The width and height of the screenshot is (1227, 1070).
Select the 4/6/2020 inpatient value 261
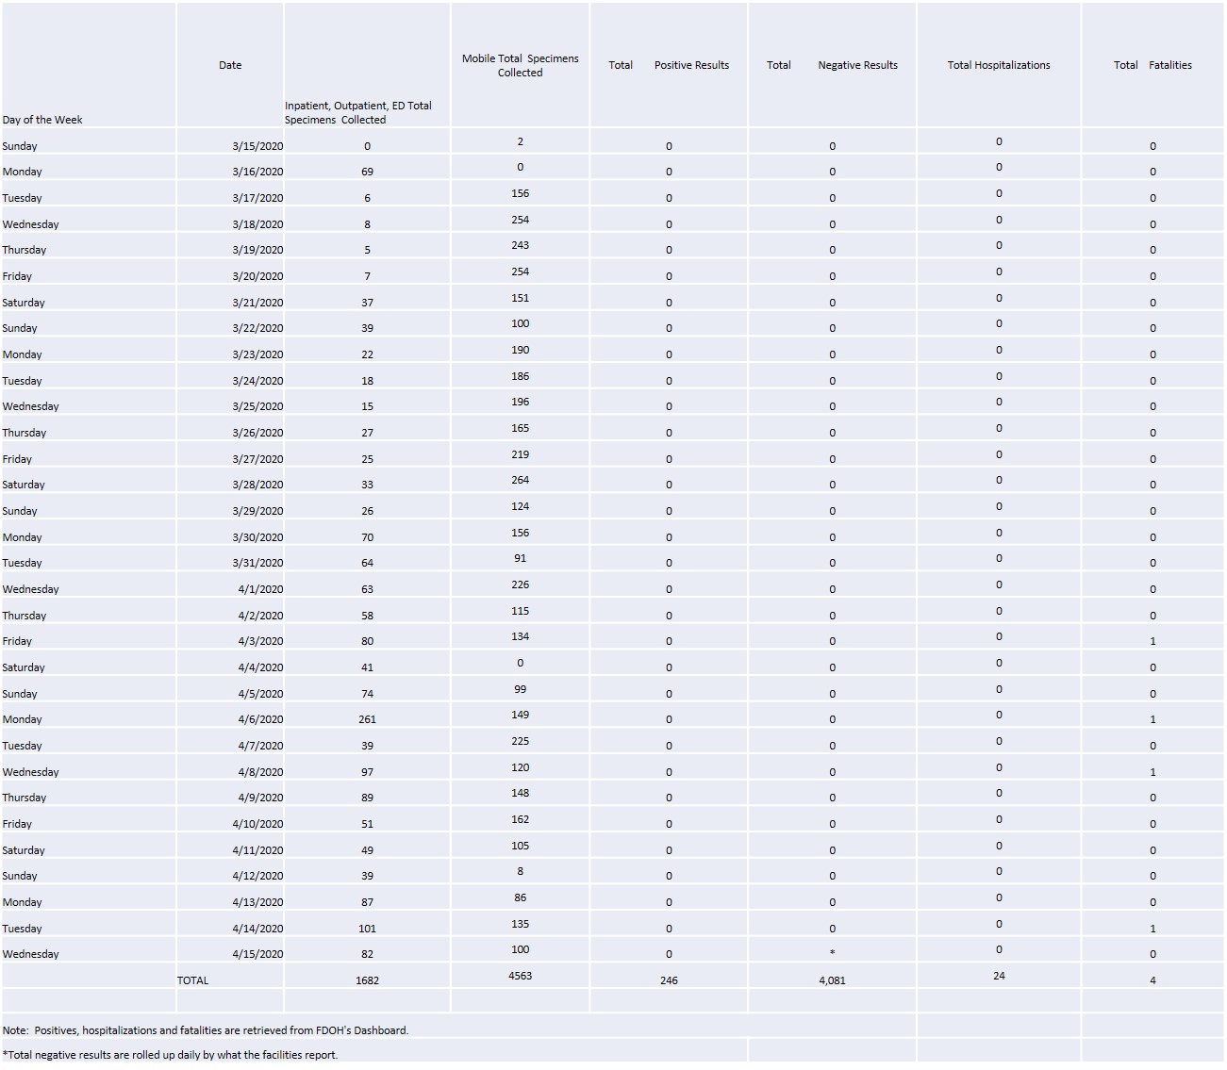point(367,719)
